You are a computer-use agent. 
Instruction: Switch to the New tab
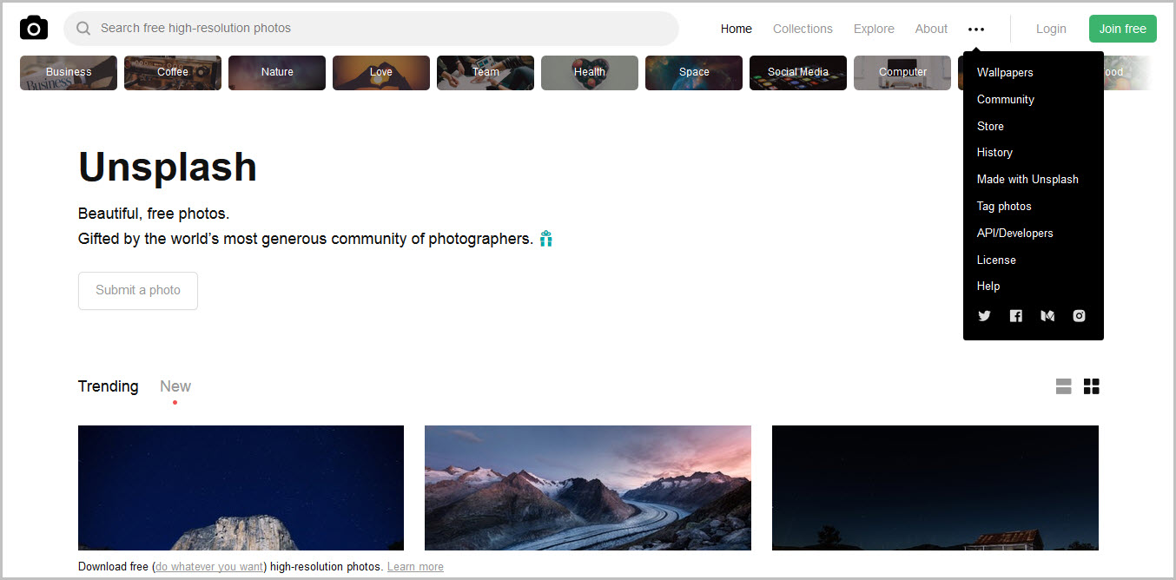pyautogui.click(x=175, y=386)
